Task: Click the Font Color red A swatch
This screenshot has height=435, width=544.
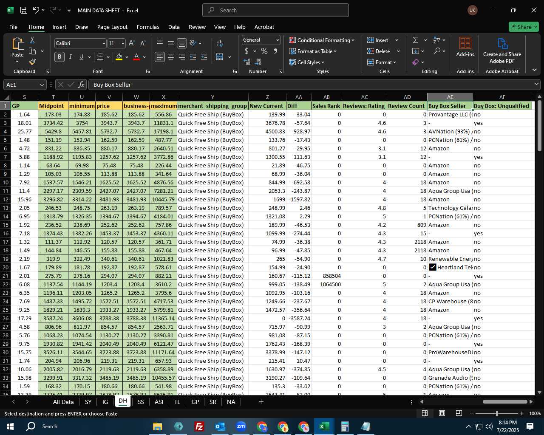Action: [136, 57]
